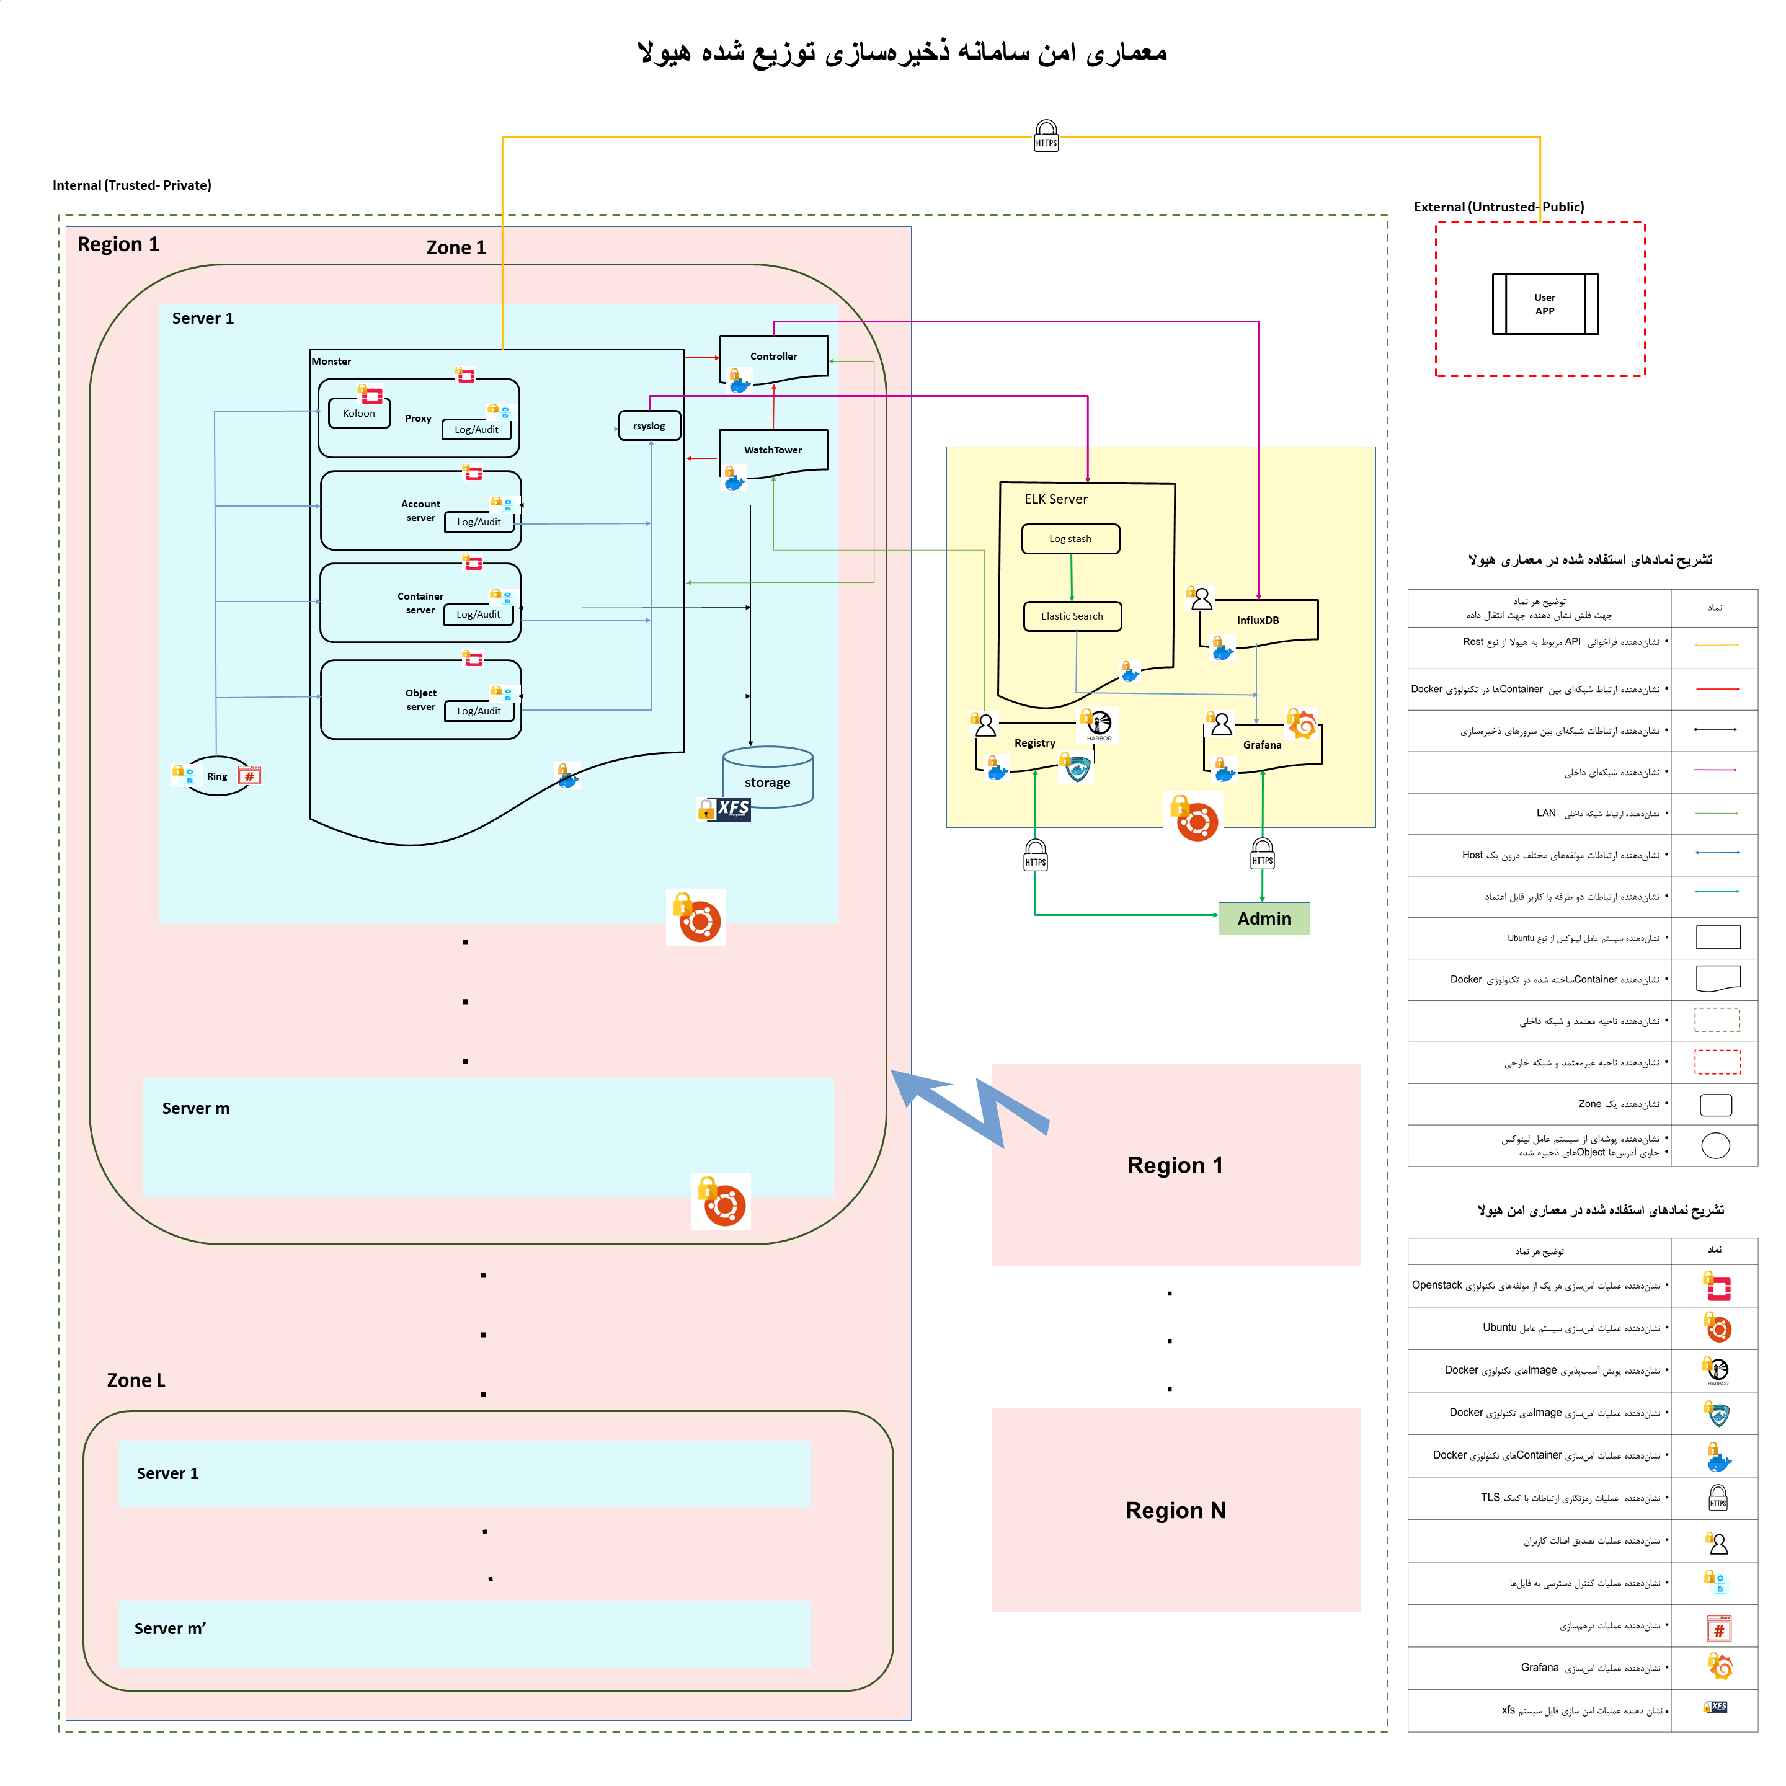Click the Region N pink block
1786x1786 pixels.
point(1175,1511)
